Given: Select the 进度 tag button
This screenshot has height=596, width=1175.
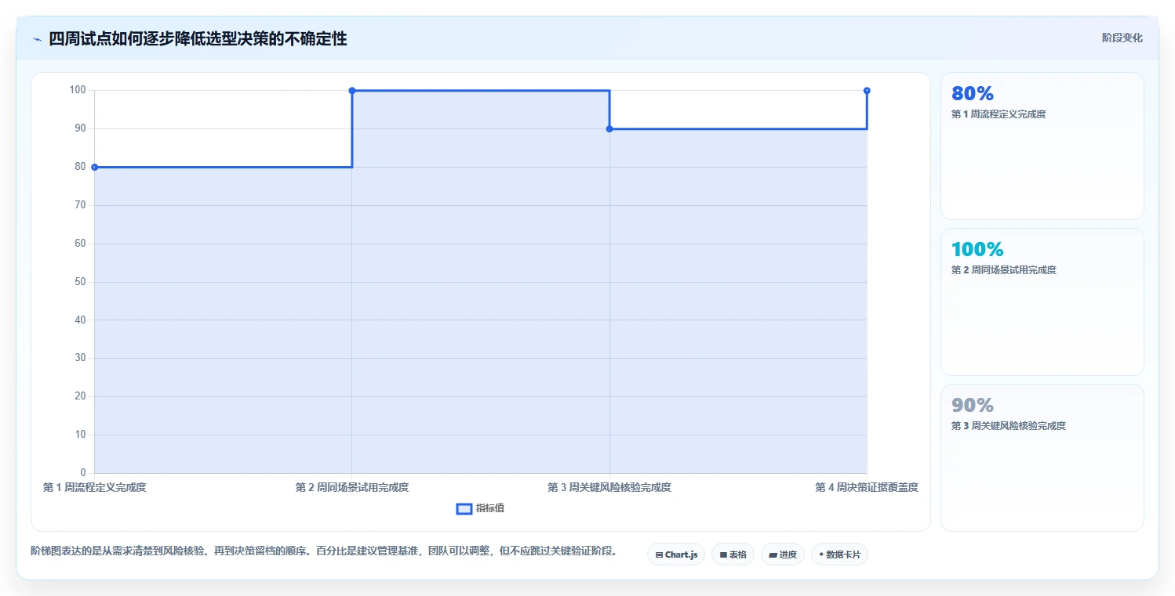Looking at the screenshot, I should click(783, 554).
